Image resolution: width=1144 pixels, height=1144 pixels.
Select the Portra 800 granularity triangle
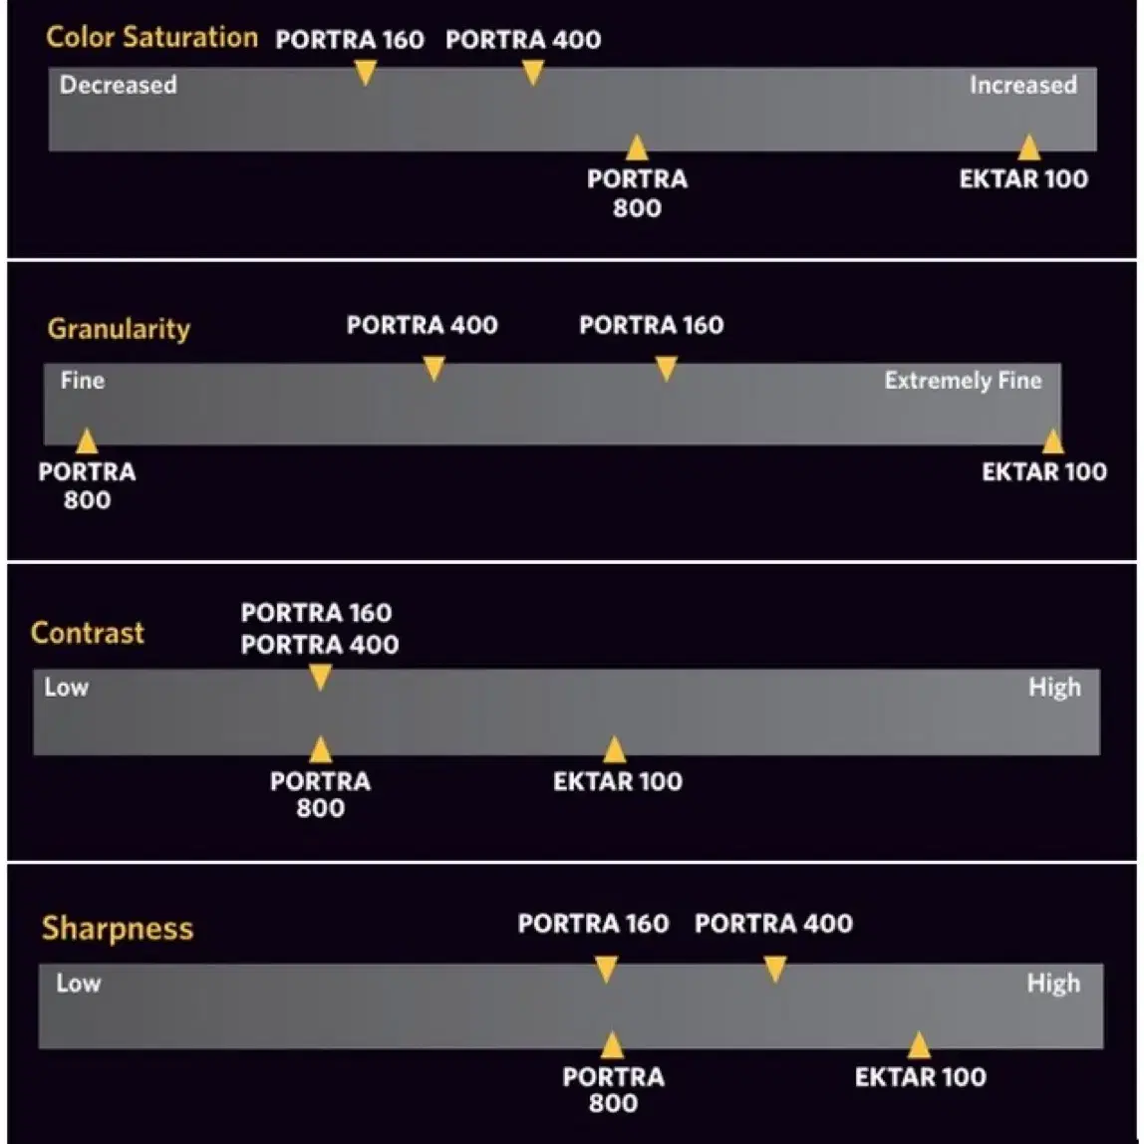87,440
